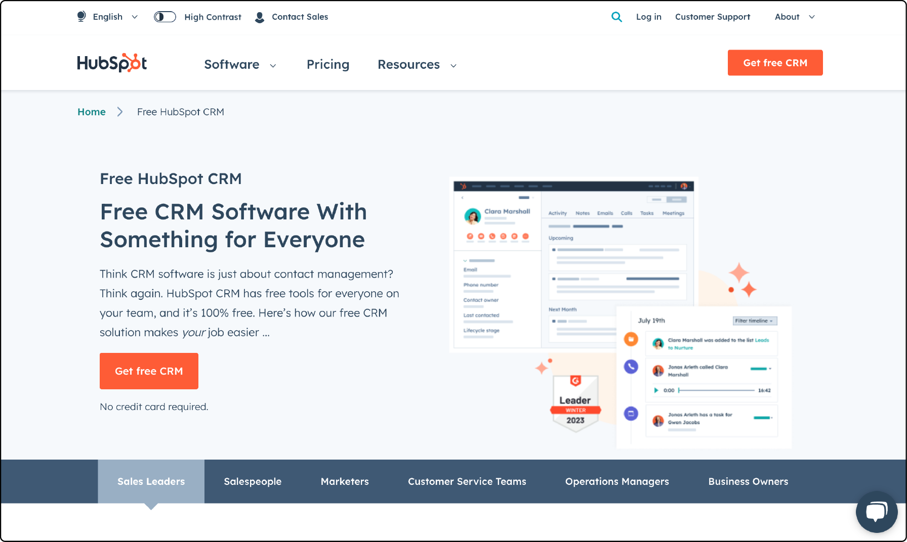Image resolution: width=907 pixels, height=542 pixels.
Task: Click the Free HubSpot CRM breadcrumb text
Action: [181, 112]
